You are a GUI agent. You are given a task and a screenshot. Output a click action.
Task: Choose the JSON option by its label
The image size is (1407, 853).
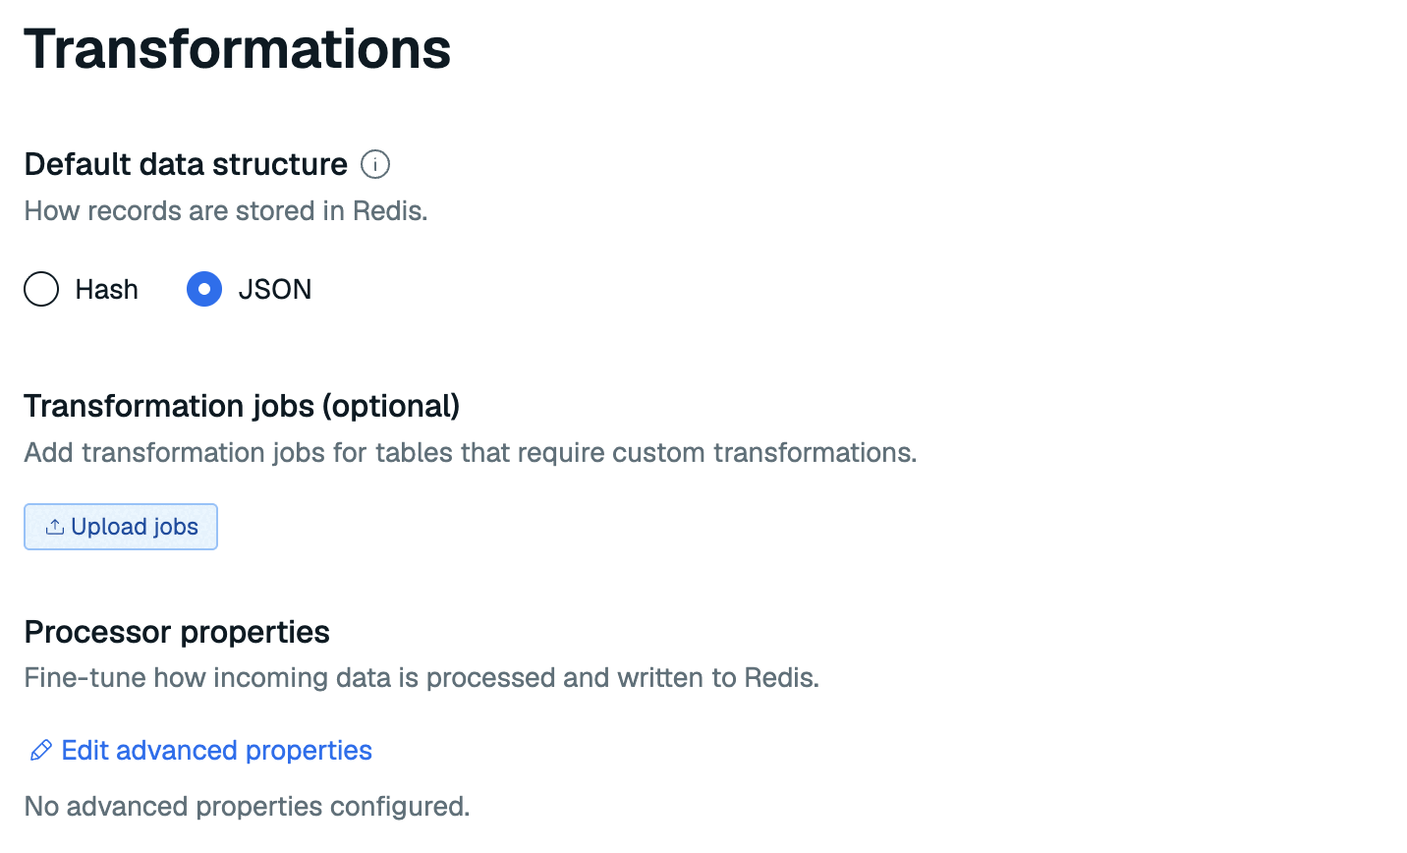275,289
